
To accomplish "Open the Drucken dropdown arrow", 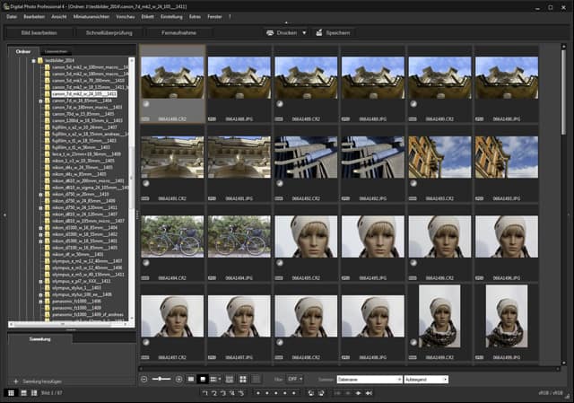I will point(303,32).
